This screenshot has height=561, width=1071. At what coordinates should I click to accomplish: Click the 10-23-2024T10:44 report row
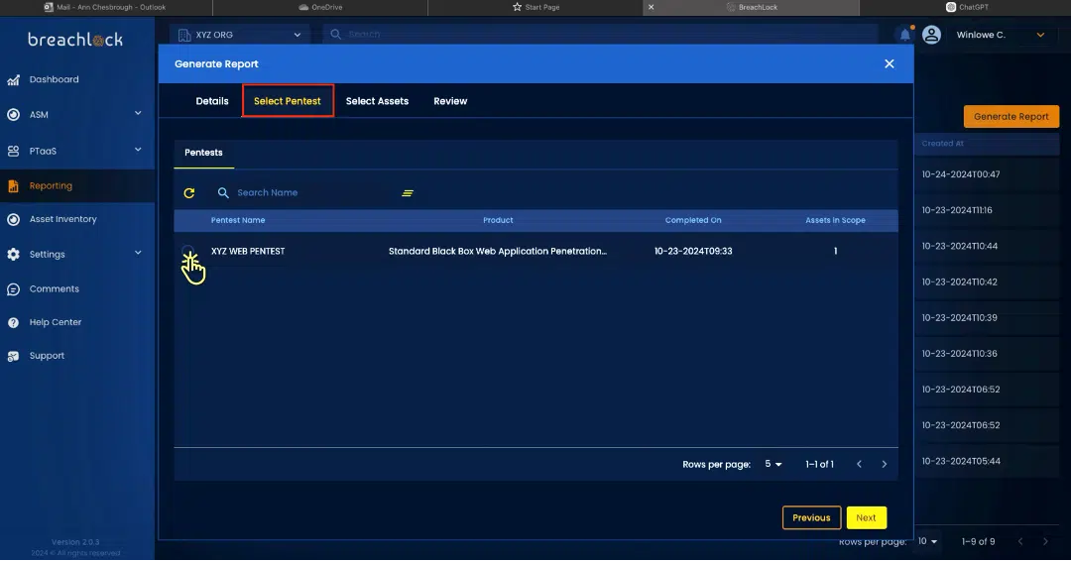[987, 247]
